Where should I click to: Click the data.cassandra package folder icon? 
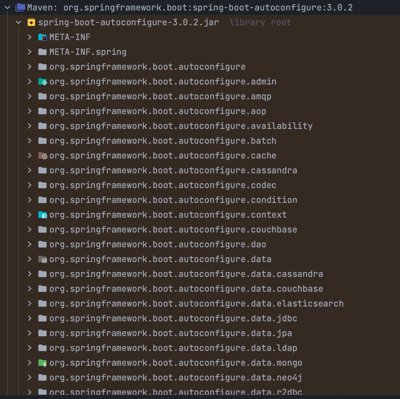42,274
